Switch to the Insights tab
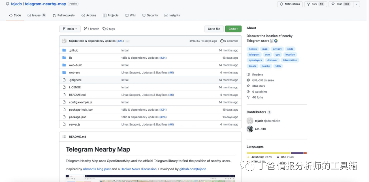The height and width of the screenshot is (182, 369). [172, 15]
